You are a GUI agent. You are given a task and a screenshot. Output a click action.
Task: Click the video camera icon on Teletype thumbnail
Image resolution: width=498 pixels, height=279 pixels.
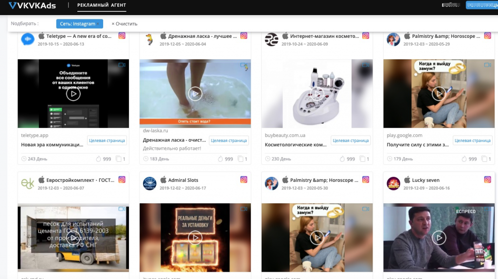point(122,65)
